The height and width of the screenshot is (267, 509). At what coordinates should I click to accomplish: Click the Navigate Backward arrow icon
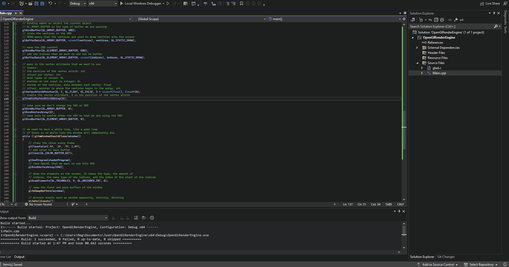pyautogui.click(x=3, y=4)
